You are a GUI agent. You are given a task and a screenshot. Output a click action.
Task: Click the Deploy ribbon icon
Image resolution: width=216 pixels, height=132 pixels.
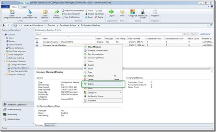coord(112,13)
